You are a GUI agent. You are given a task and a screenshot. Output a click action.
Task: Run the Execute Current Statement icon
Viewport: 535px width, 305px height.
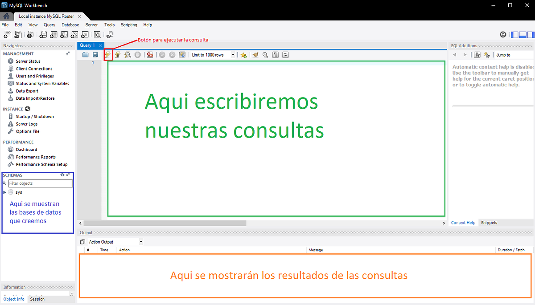click(118, 54)
